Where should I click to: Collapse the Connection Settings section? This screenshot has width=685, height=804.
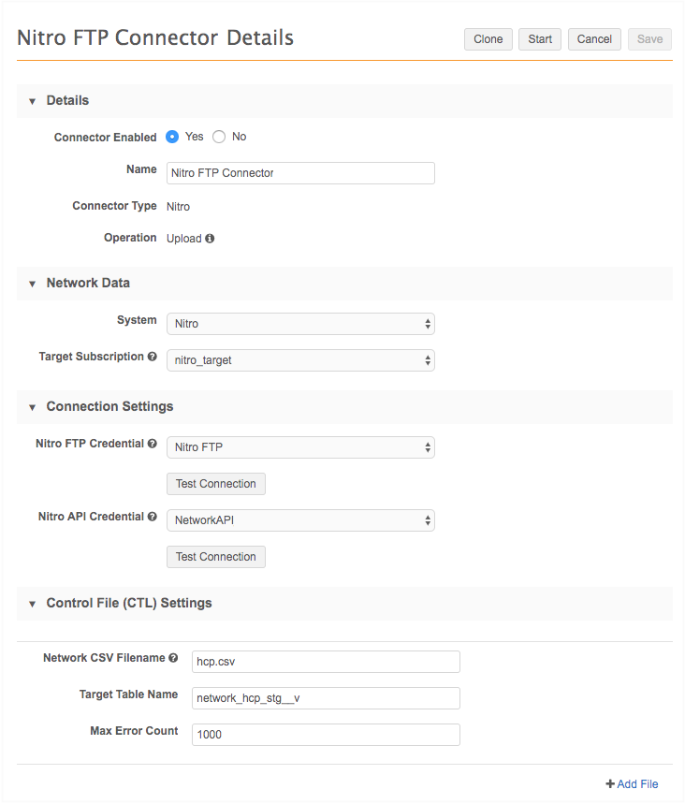[x=32, y=407]
